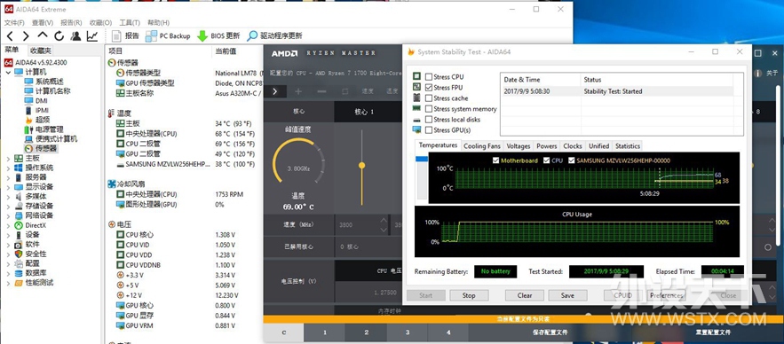The width and height of the screenshot is (784, 344).
Task: Click the 性能测试 benchmark icon in the tree
Action: 19,283
